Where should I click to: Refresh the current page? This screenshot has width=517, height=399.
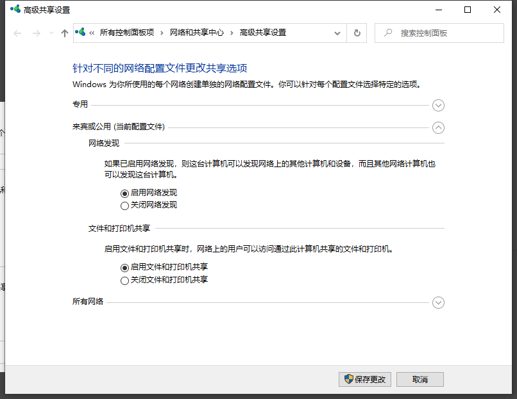pos(357,33)
